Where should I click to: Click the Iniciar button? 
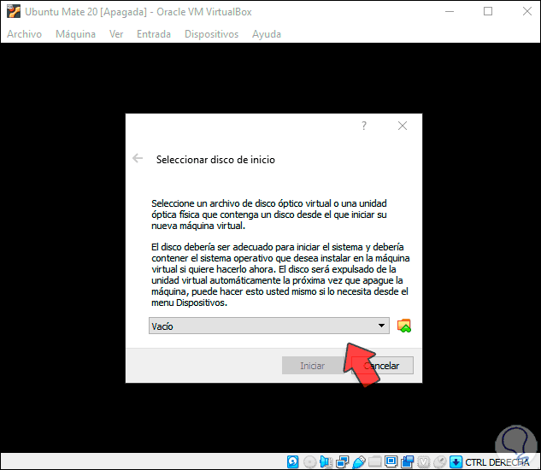point(313,366)
